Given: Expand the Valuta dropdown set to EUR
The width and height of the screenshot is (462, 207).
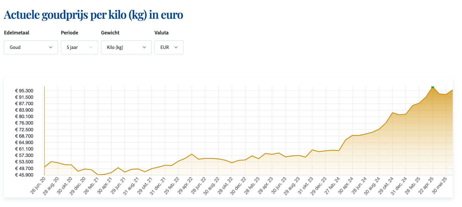Looking at the screenshot, I should coord(169,47).
